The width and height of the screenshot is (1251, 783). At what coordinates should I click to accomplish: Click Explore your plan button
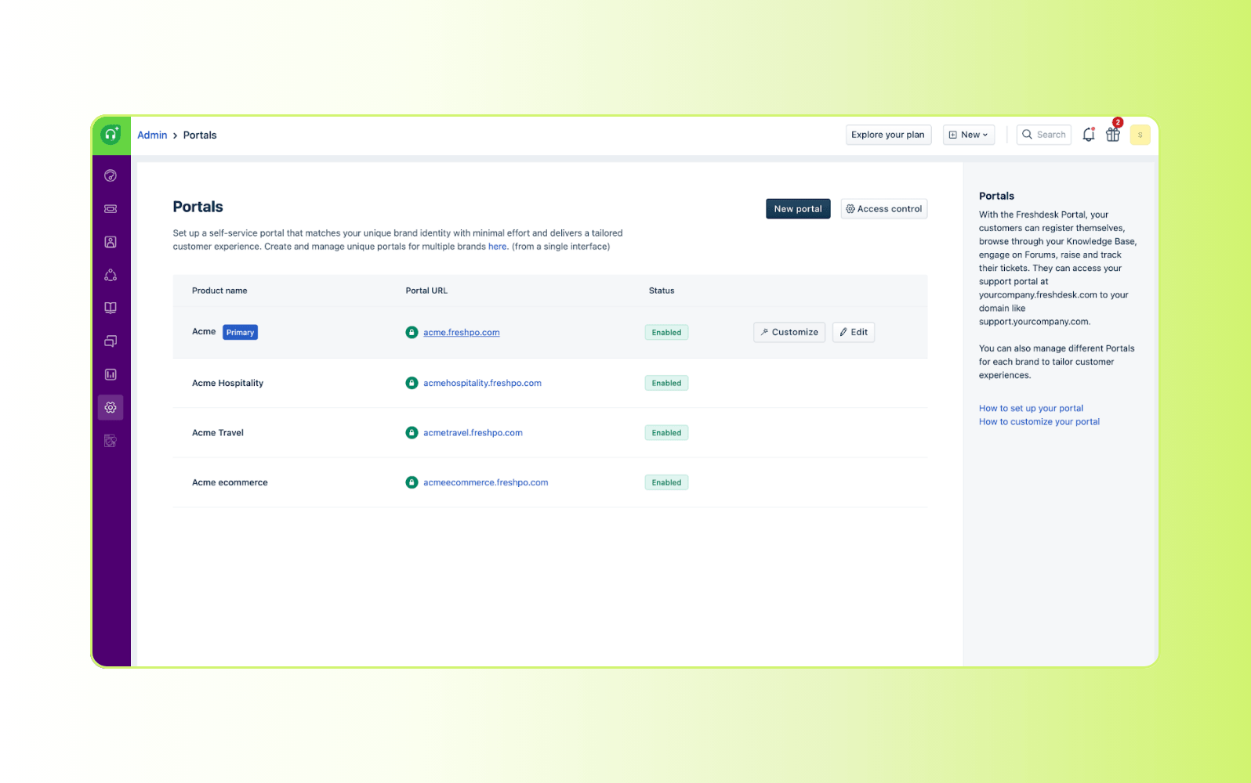click(x=888, y=135)
